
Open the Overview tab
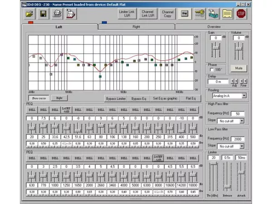pyautogui.click(x=214, y=27)
